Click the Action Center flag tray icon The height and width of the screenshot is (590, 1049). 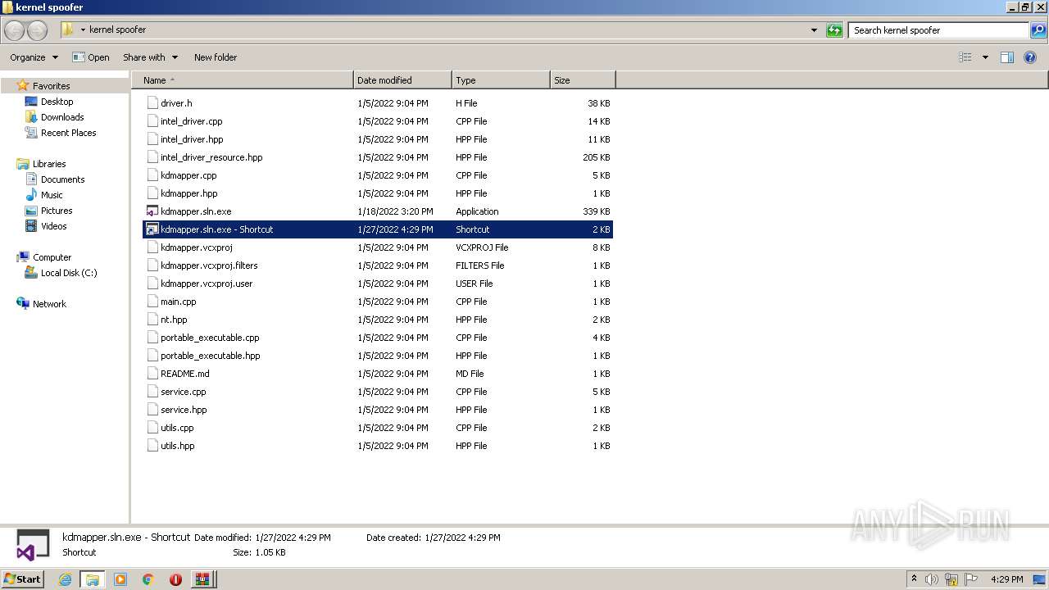tap(971, 579)
